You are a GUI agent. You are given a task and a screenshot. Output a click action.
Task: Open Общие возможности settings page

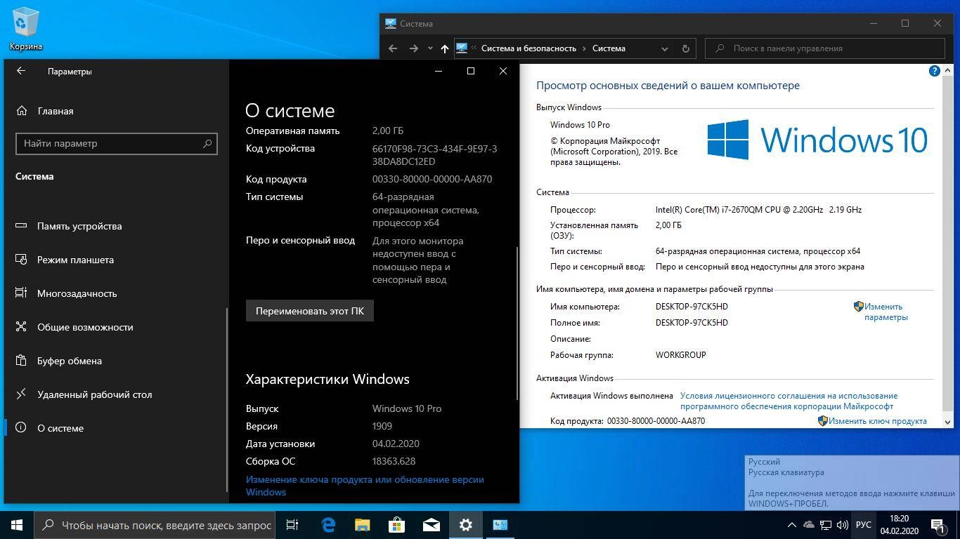(74, 327)
